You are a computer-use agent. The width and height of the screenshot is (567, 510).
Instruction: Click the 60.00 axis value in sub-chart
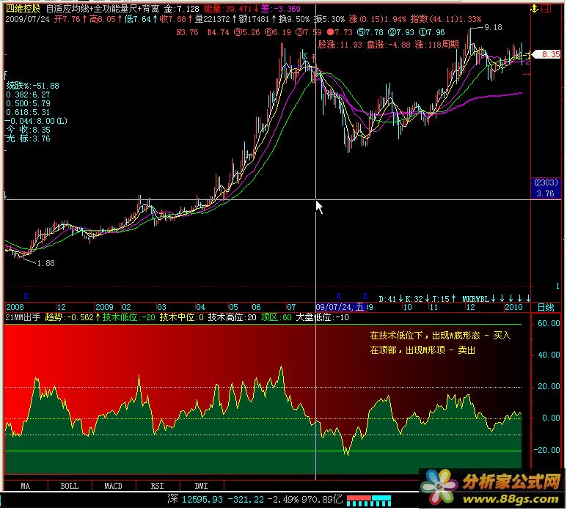[x=549, y=323]
